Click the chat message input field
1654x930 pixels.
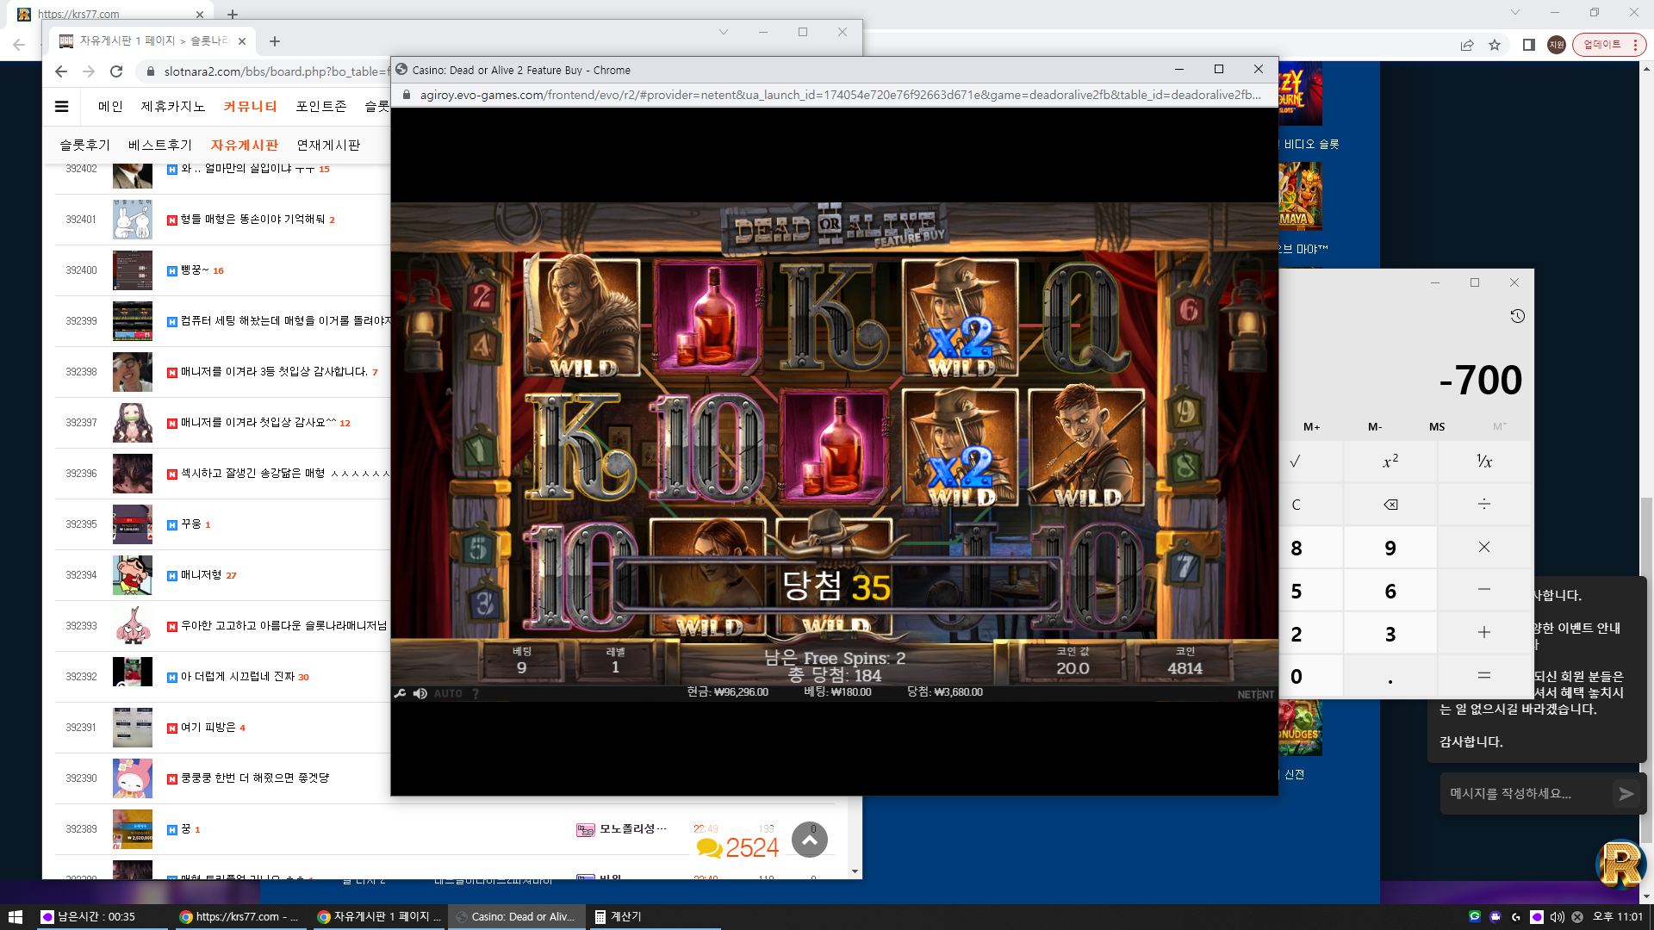[x=1525, y=794]
